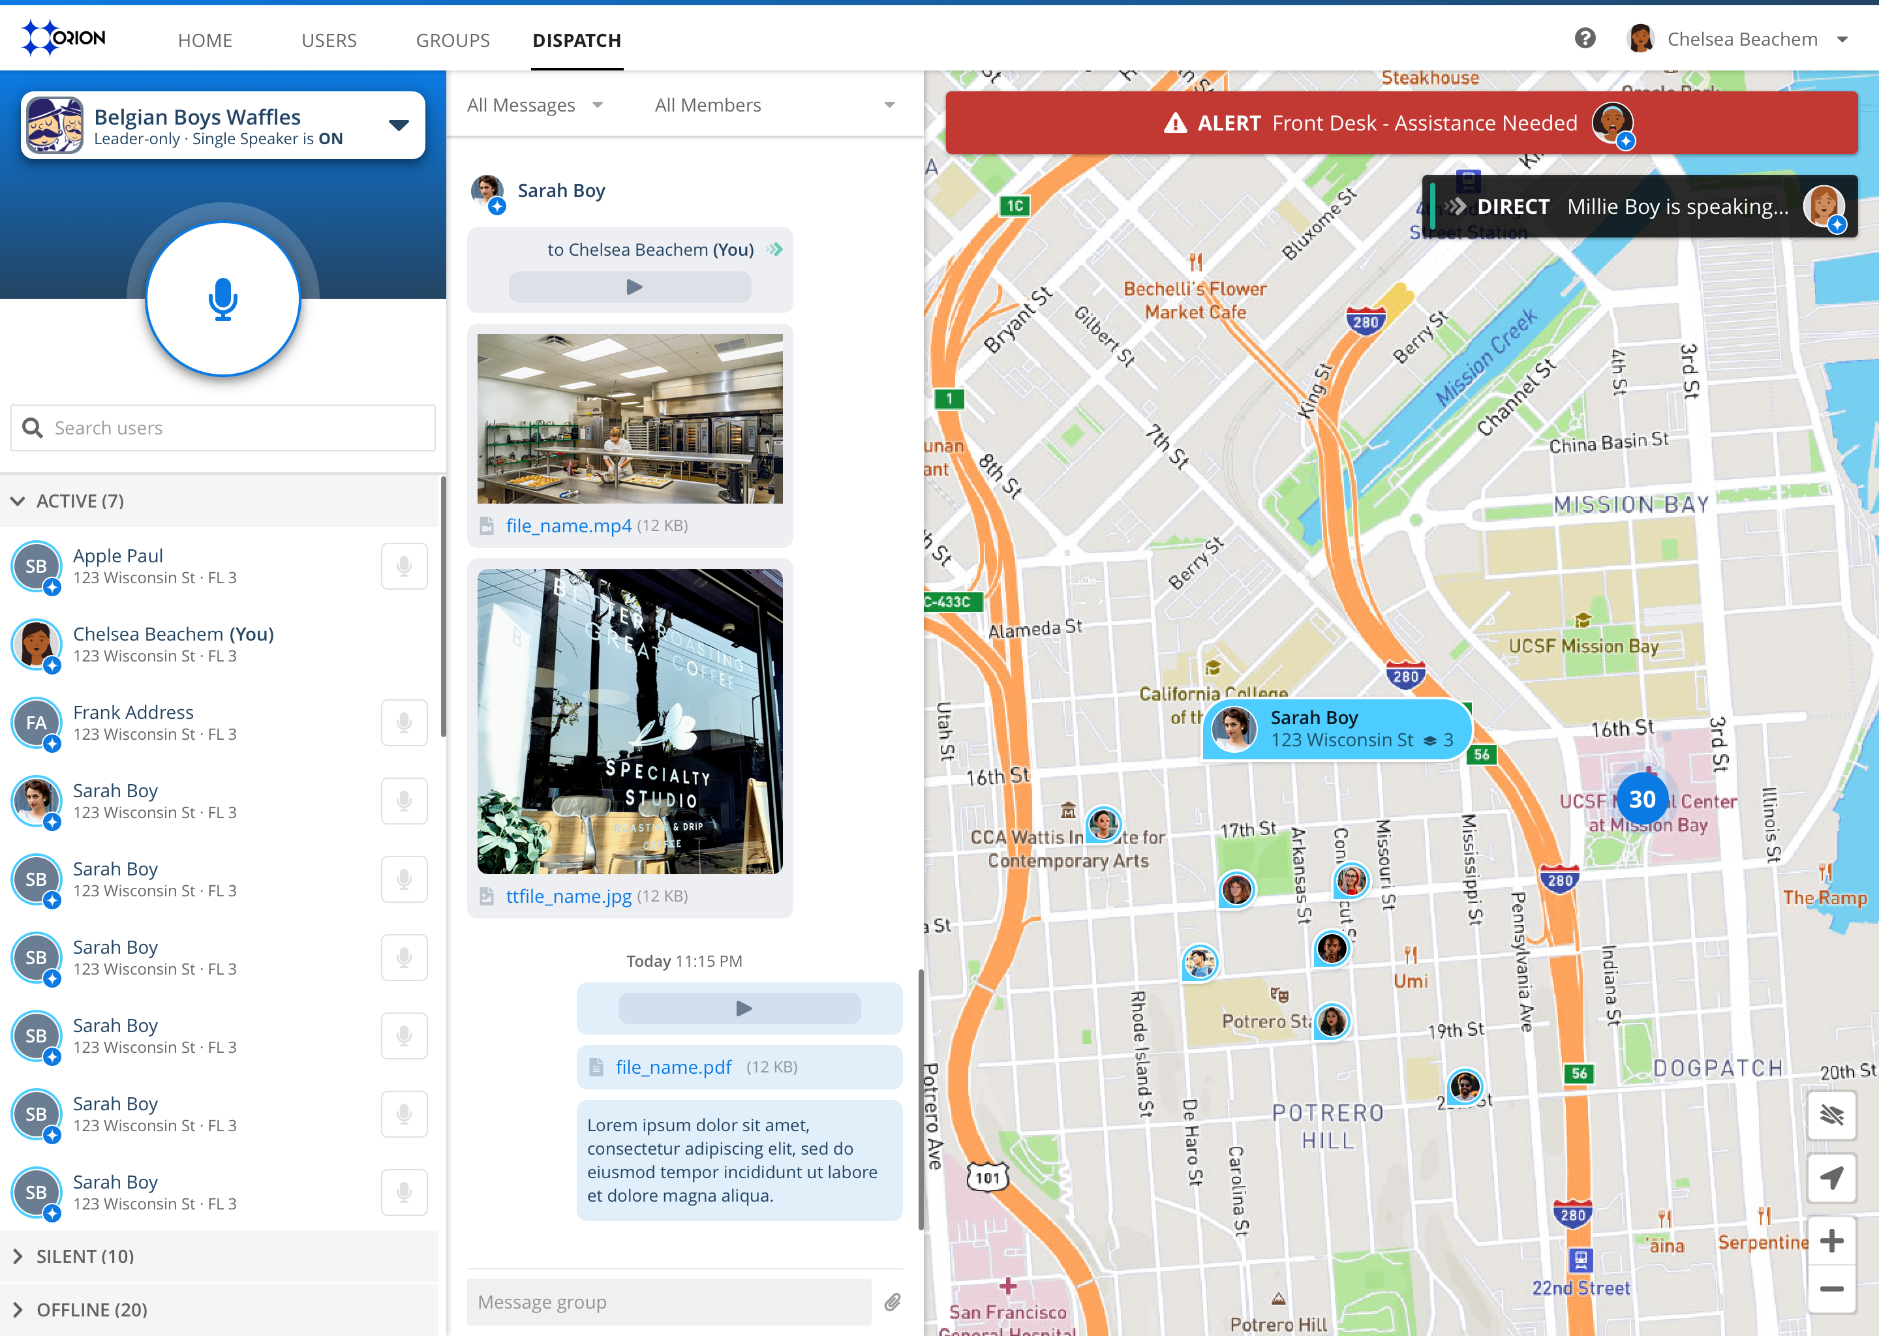The image size is (1879, 1336).
Task: Click the messages panel scrollbar
Action: pos(921,1101)
